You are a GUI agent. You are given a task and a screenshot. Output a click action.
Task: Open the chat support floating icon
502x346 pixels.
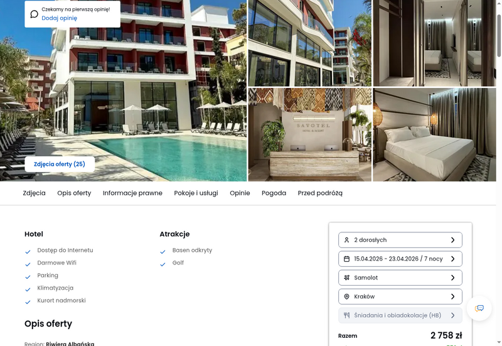[x=479, y=308]
